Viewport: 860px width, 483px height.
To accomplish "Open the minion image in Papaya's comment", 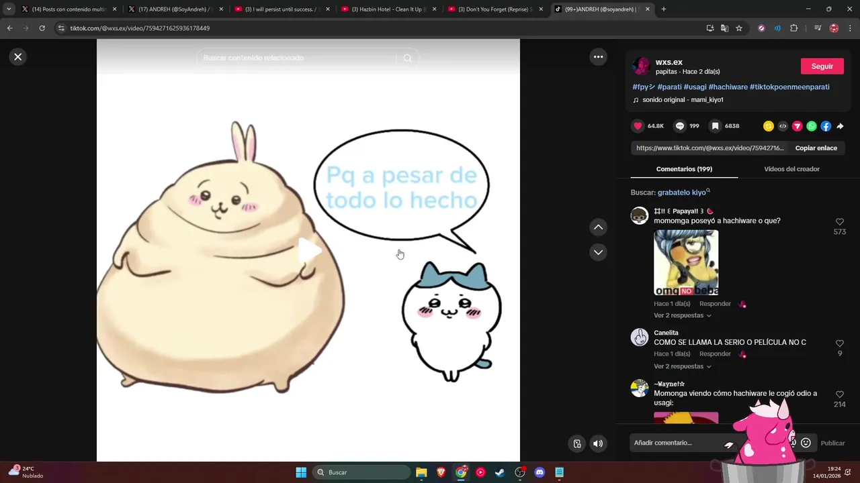I will [686, 262].
